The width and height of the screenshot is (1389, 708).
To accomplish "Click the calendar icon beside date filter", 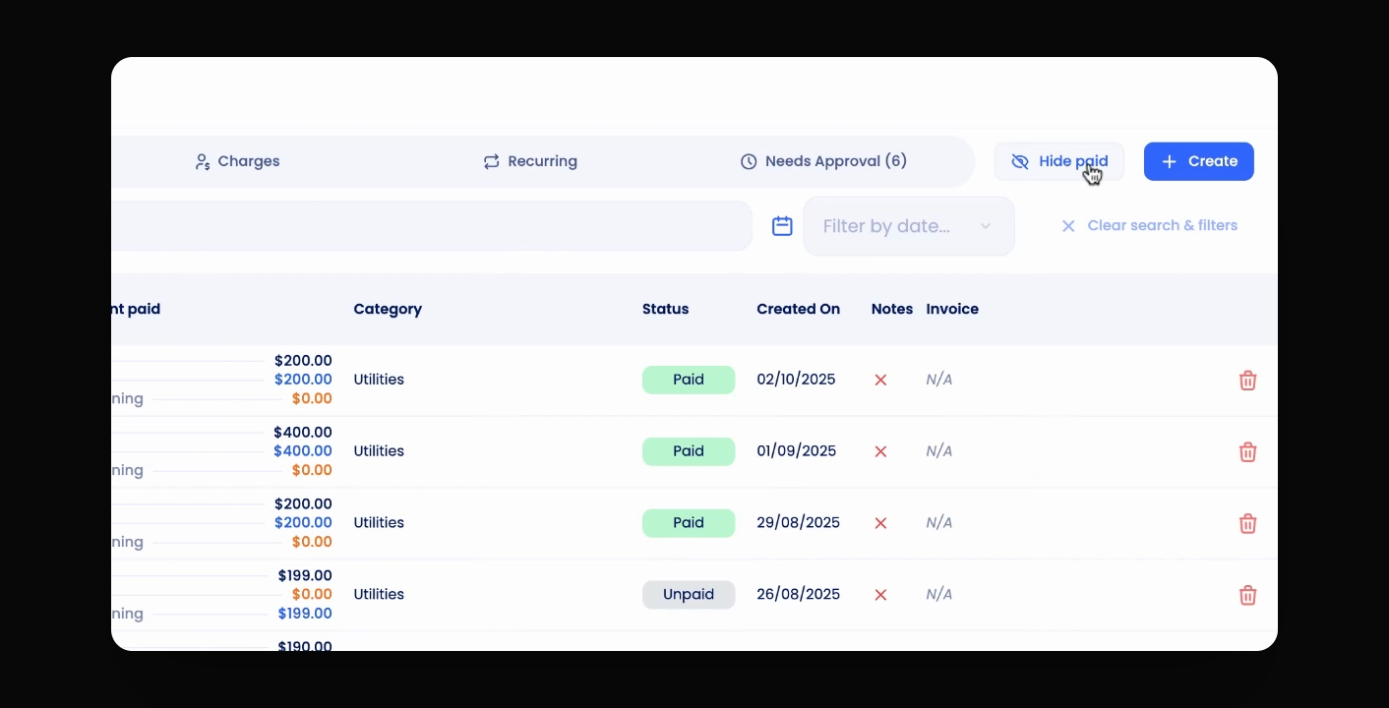I will click(x=782, y=226).
